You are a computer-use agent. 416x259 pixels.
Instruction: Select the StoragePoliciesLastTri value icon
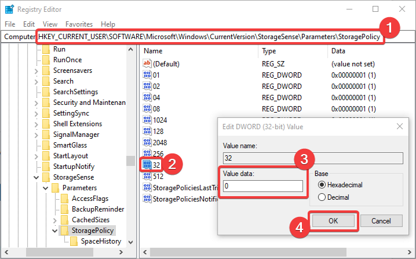click(x=147, y=187)
